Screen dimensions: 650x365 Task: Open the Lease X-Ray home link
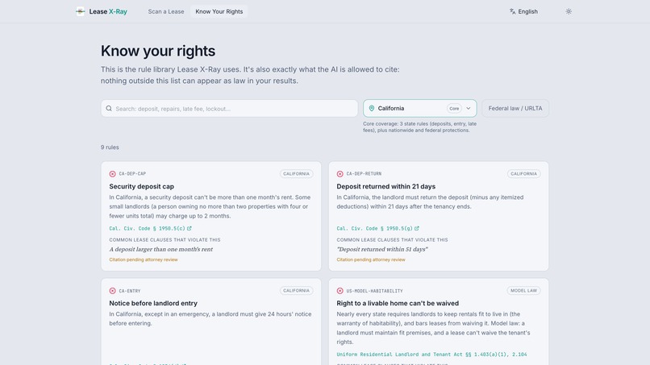coord(102,11)
